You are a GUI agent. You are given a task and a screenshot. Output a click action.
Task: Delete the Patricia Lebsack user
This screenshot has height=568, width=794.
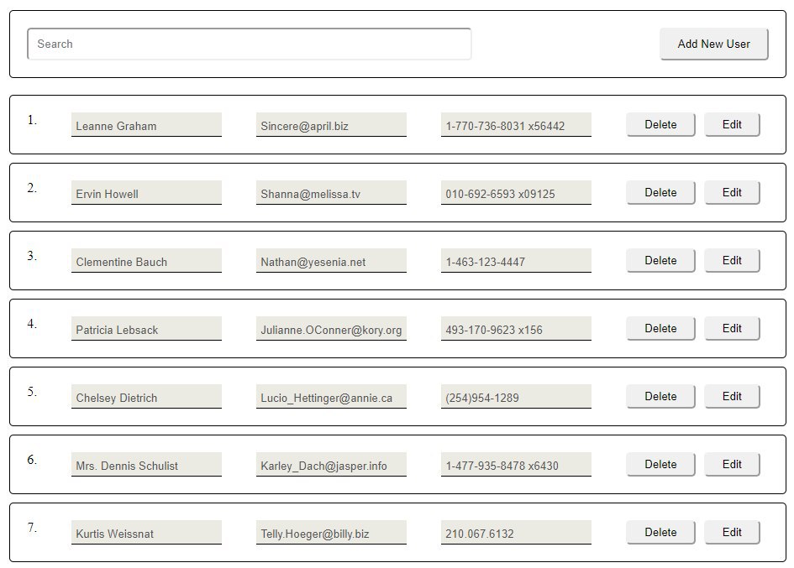660,328
